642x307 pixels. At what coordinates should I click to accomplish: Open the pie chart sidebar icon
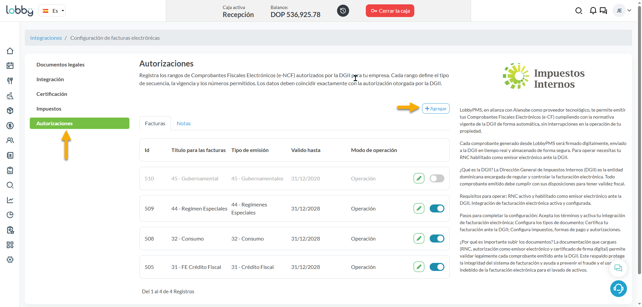10,215
